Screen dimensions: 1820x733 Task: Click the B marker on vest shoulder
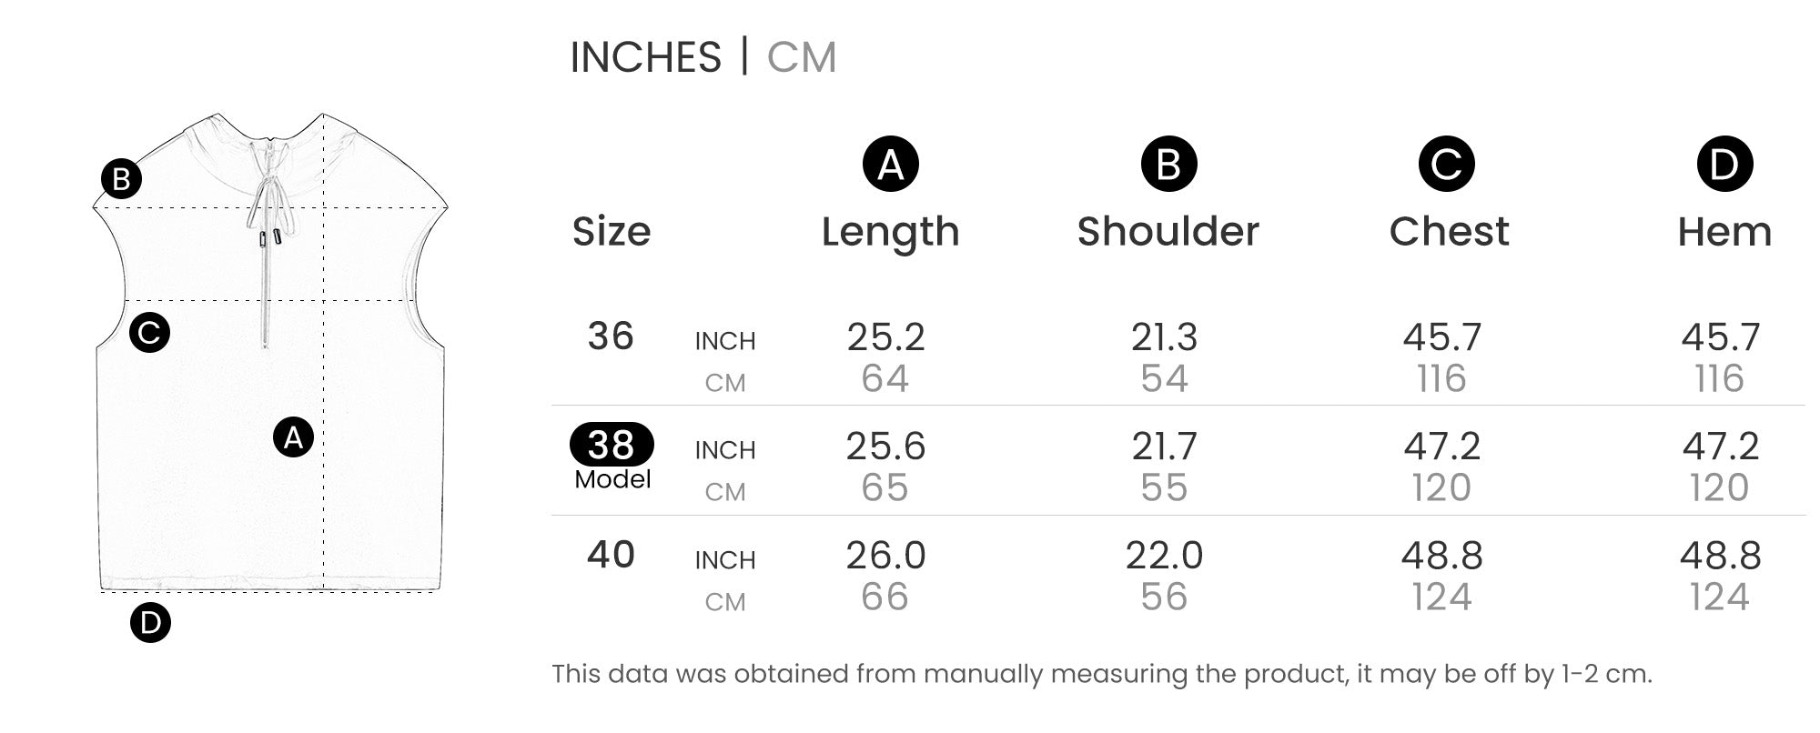pos(121,179)
